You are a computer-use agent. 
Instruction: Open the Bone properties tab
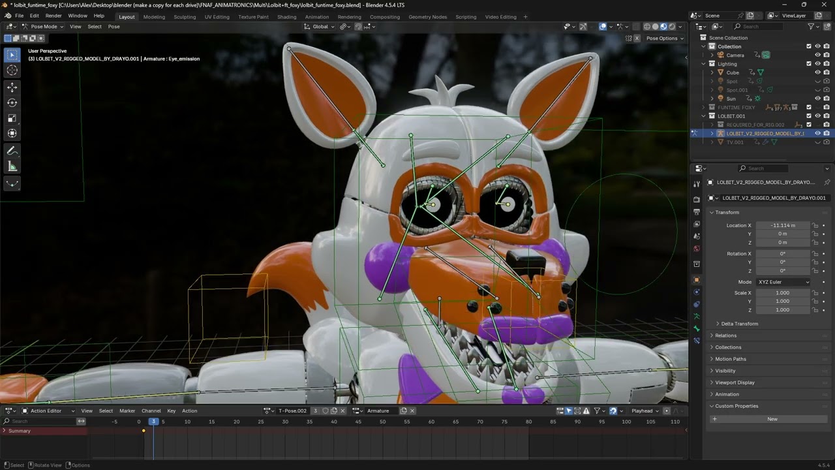697,328
